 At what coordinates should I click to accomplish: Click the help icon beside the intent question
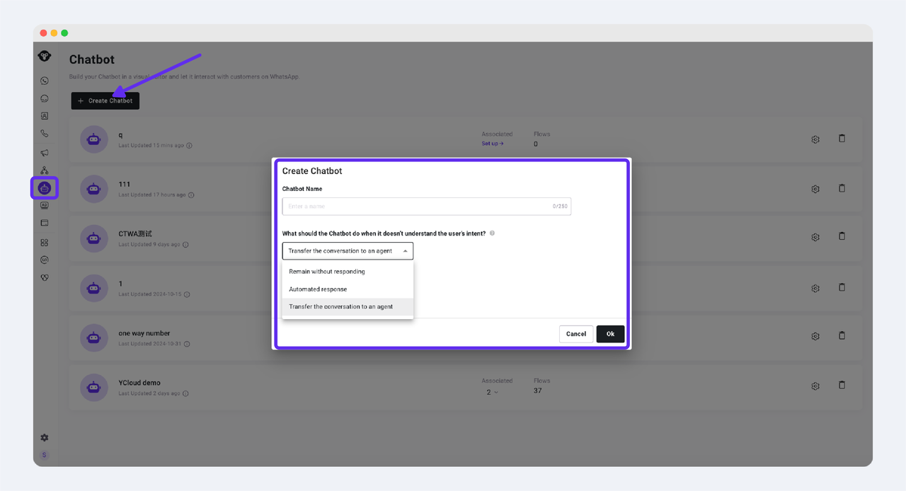click(x=492, y=233)
